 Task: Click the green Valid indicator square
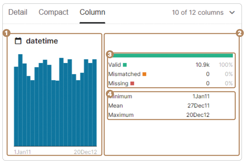(x=125, y=65)
